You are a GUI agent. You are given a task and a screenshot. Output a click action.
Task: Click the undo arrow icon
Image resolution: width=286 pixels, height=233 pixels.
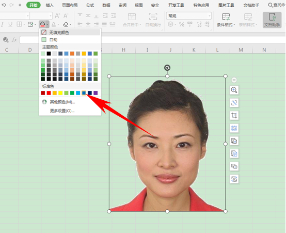pos(4,5)
